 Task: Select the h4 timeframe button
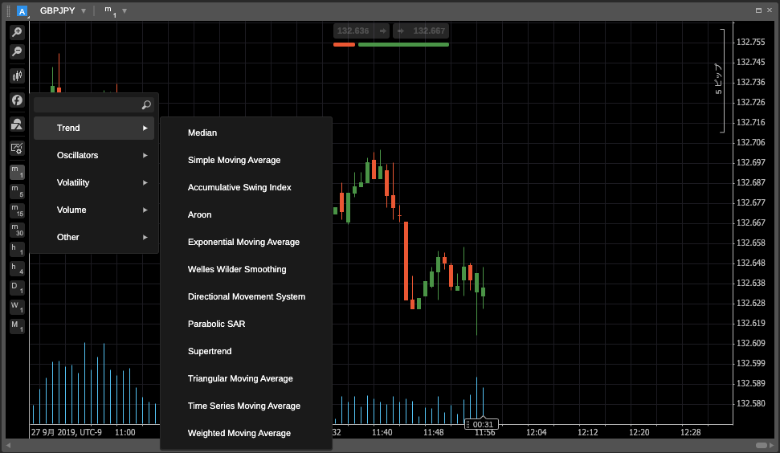point(17,269)
